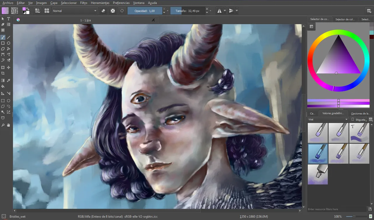Open the Herramientas menu
The width and height of the screenshot is (374, 220).
(100, 3)
